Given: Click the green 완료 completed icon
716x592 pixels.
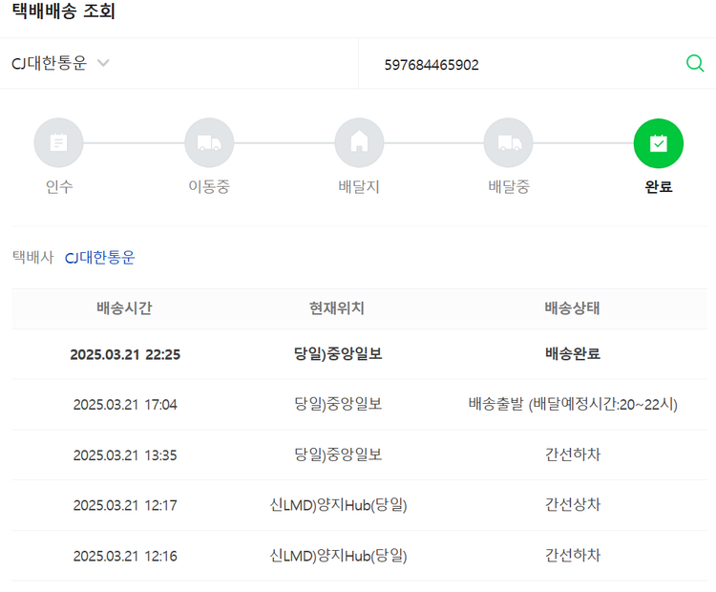Looking at the screenshot, I should pos(658,143).
